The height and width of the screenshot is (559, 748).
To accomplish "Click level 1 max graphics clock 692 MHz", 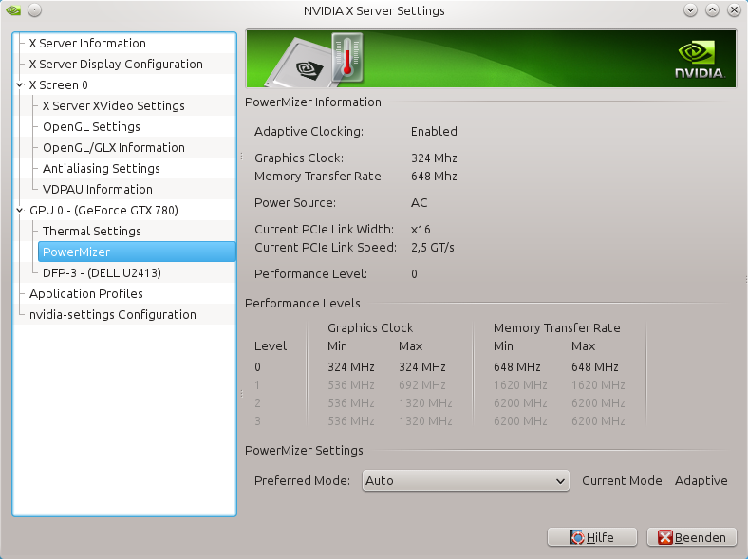I will coord(422,385).
